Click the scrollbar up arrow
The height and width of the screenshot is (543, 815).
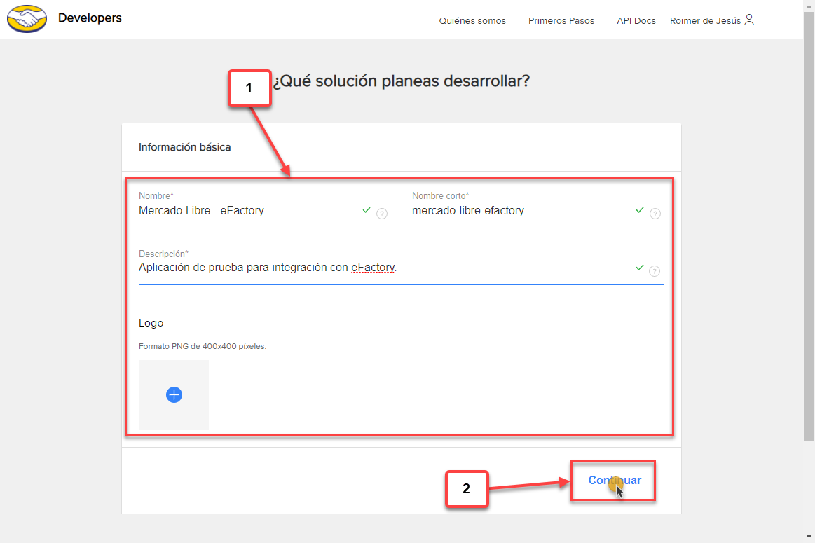809,6
